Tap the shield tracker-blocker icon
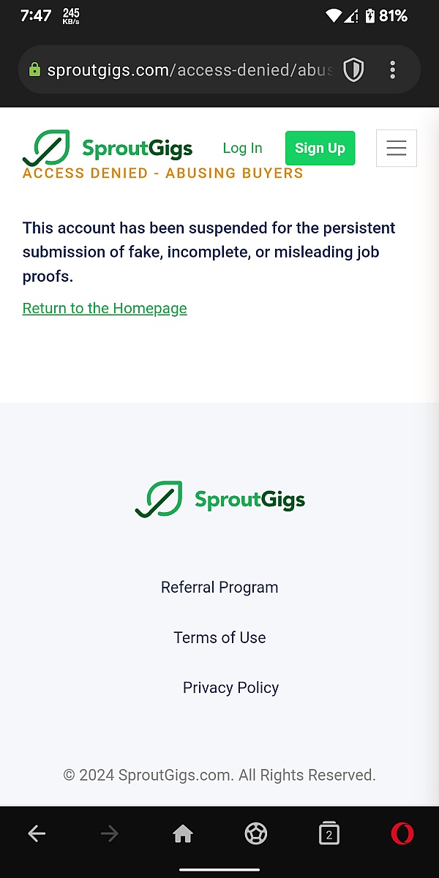This screenshot has width=439, height=878. coord(353,70)
